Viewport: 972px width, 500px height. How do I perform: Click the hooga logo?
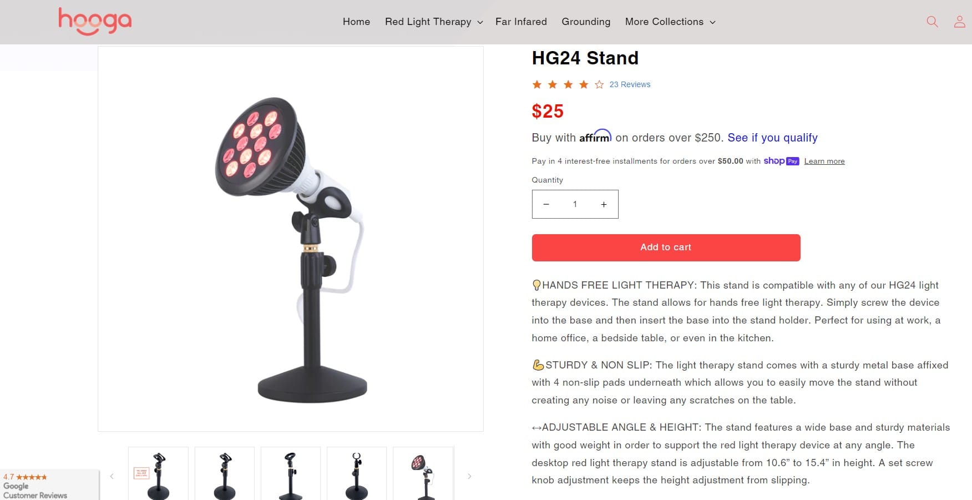pyautogui.click(x=95, y=22)
